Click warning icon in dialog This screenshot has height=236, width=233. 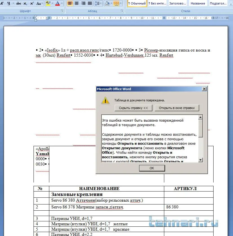(105, 100)
